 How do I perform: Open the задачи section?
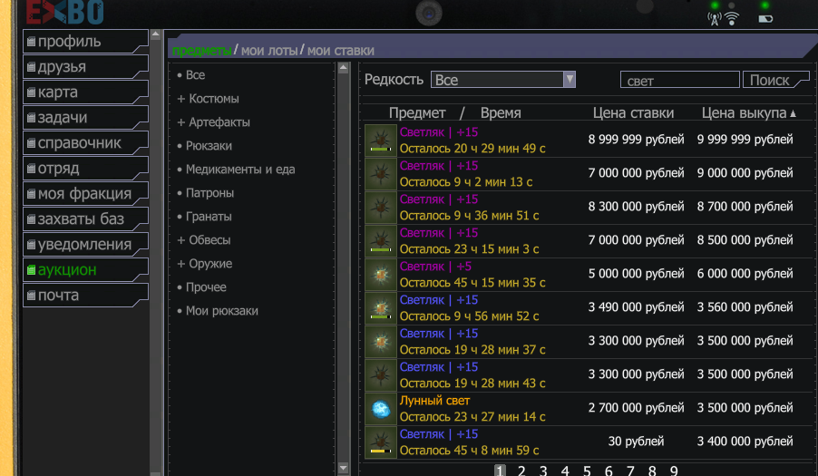pyautogui.click(x=85, y=117)
